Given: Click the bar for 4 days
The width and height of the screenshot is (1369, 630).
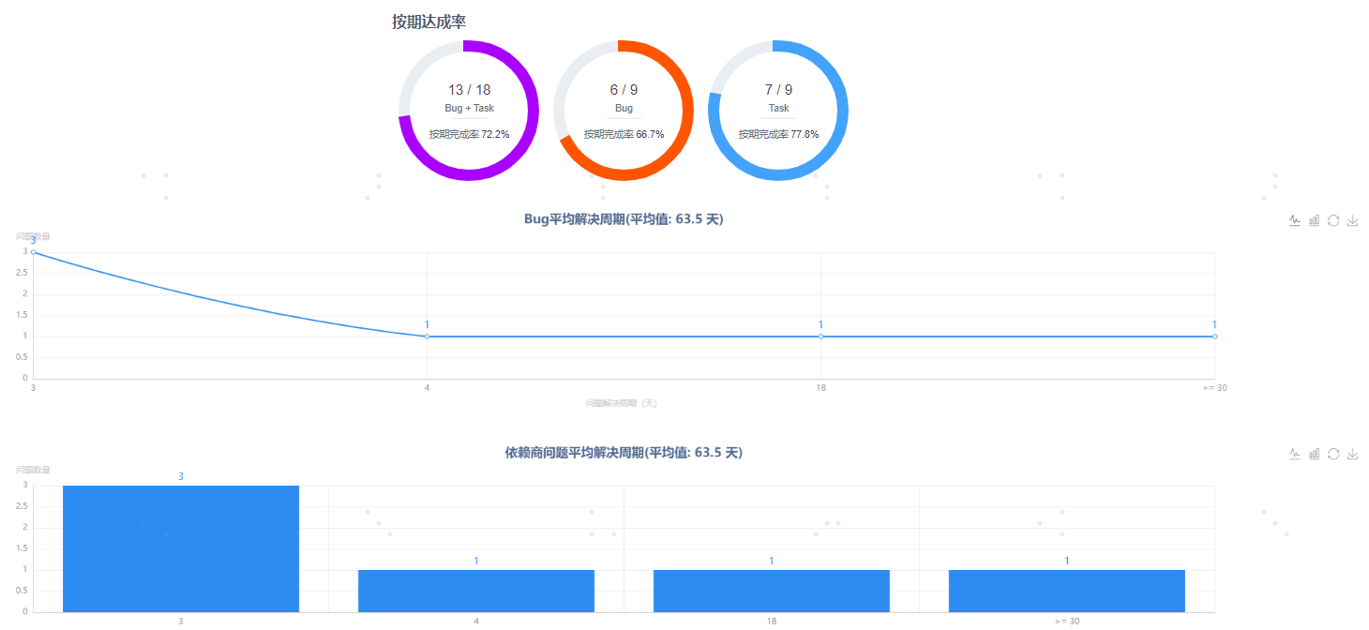Looking at the screenshot, I should point(476,591).
